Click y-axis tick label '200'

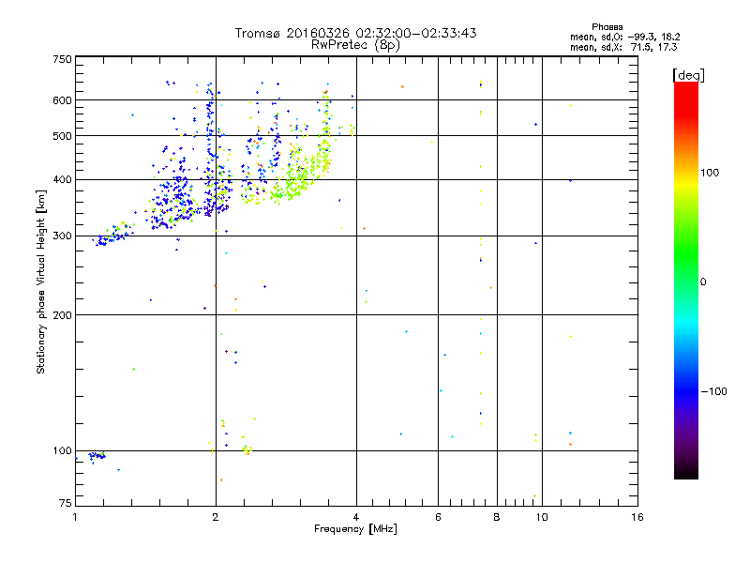tap(62, 315)
